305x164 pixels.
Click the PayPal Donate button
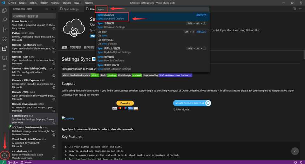click(125, 103)
